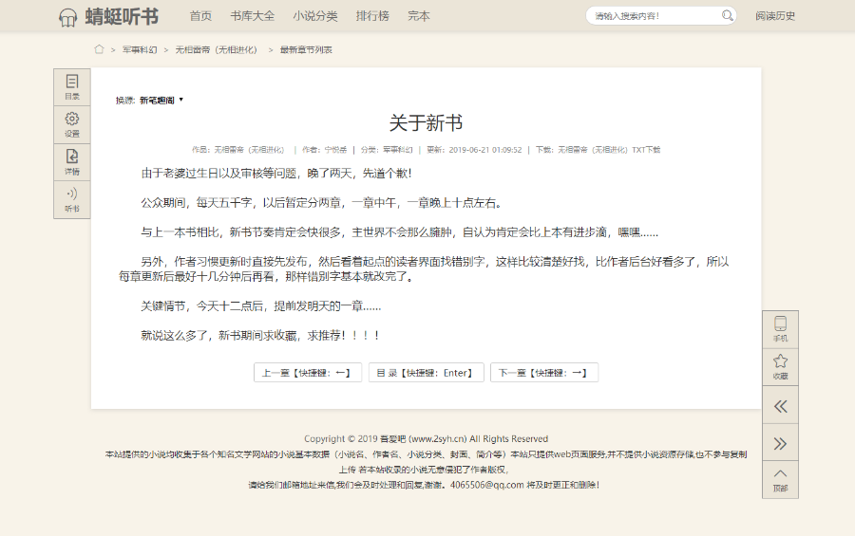Screen dimensions: 855x536
Task: Click the 手机 mobile reading icon
Action: pos(780,328)
